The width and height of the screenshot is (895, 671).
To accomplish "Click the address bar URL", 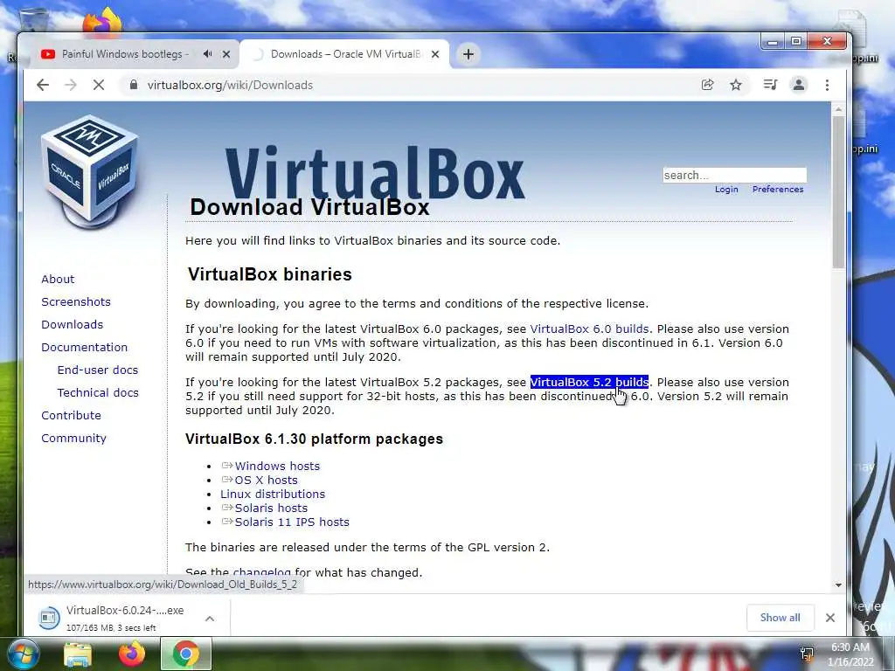I will [x=230, y=85].
